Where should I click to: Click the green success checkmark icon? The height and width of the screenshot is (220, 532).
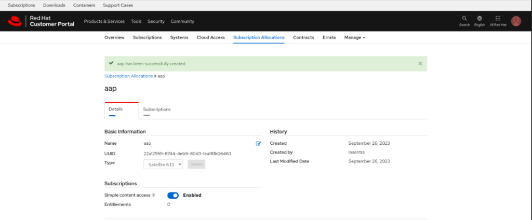[111, 63]
